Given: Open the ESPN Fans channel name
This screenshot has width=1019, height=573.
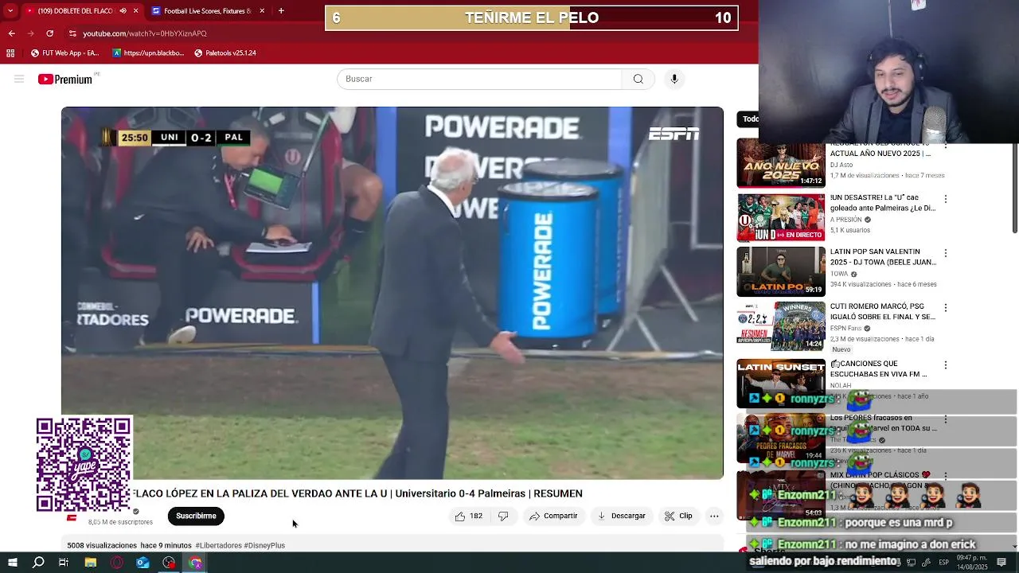Looking at the screenshot, I should [x=846, y=328].
